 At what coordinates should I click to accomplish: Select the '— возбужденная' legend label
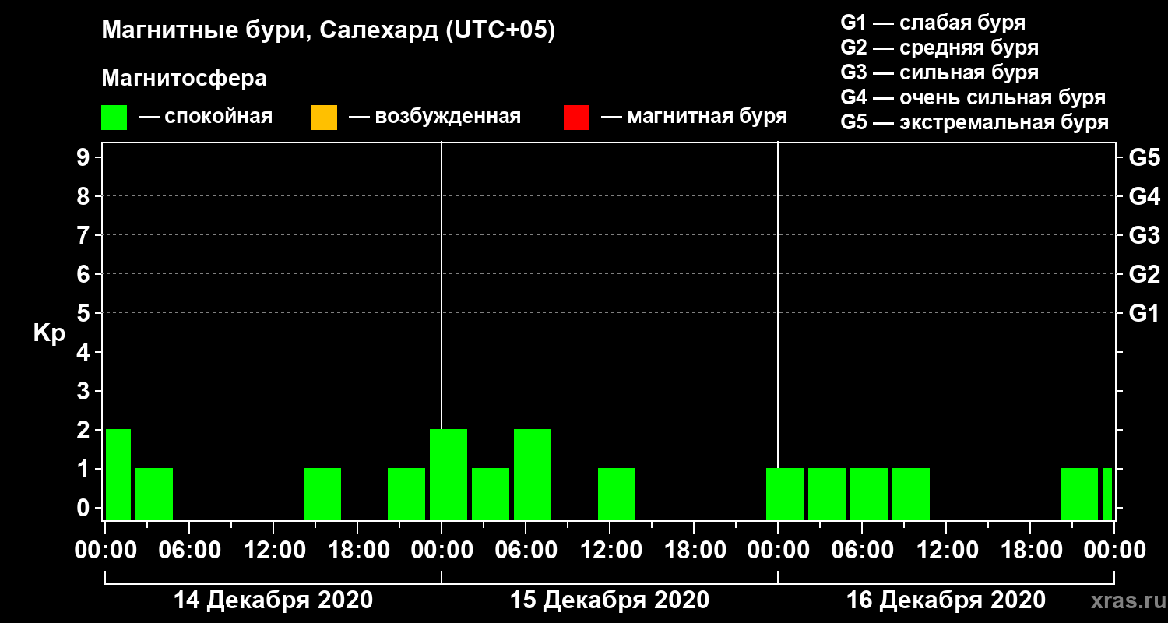[434, 118]
